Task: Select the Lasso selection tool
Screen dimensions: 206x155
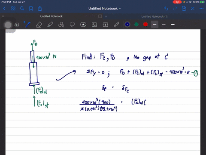Action: point(72,25)
